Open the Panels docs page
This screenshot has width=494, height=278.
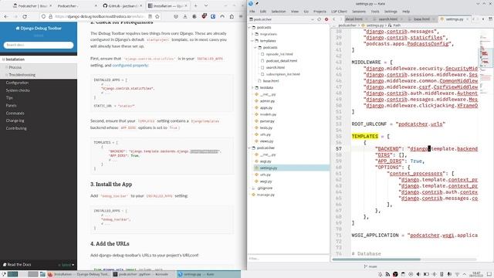(11, 105)
